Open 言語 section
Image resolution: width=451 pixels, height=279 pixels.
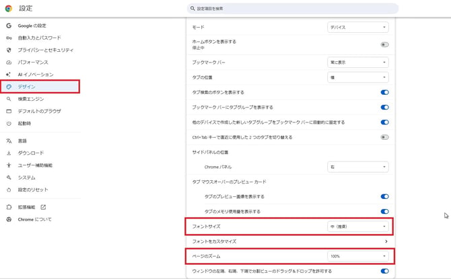click(x=22, y=141)
